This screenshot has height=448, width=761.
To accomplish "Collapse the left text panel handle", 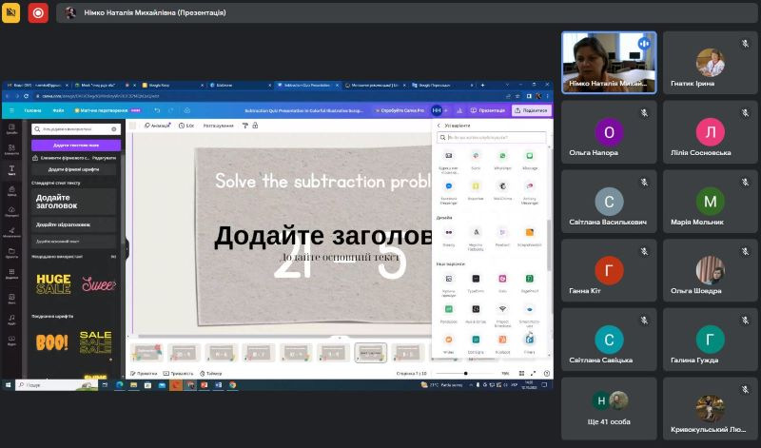I will (x=127, y=248).
